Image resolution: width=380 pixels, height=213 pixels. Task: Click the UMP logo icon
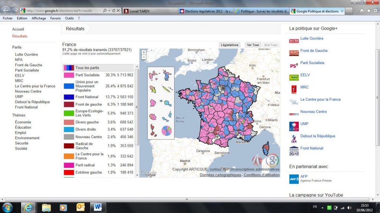294,126
